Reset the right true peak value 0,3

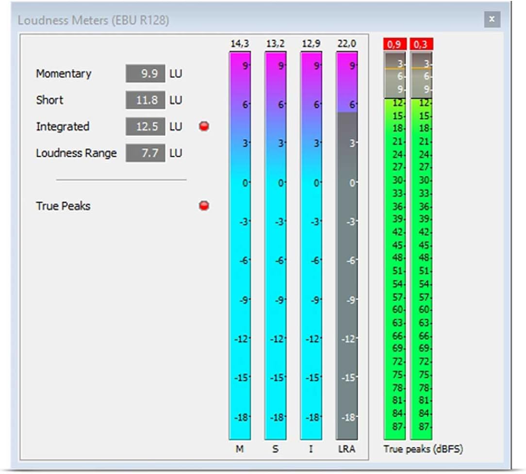(x=422, y=45)
